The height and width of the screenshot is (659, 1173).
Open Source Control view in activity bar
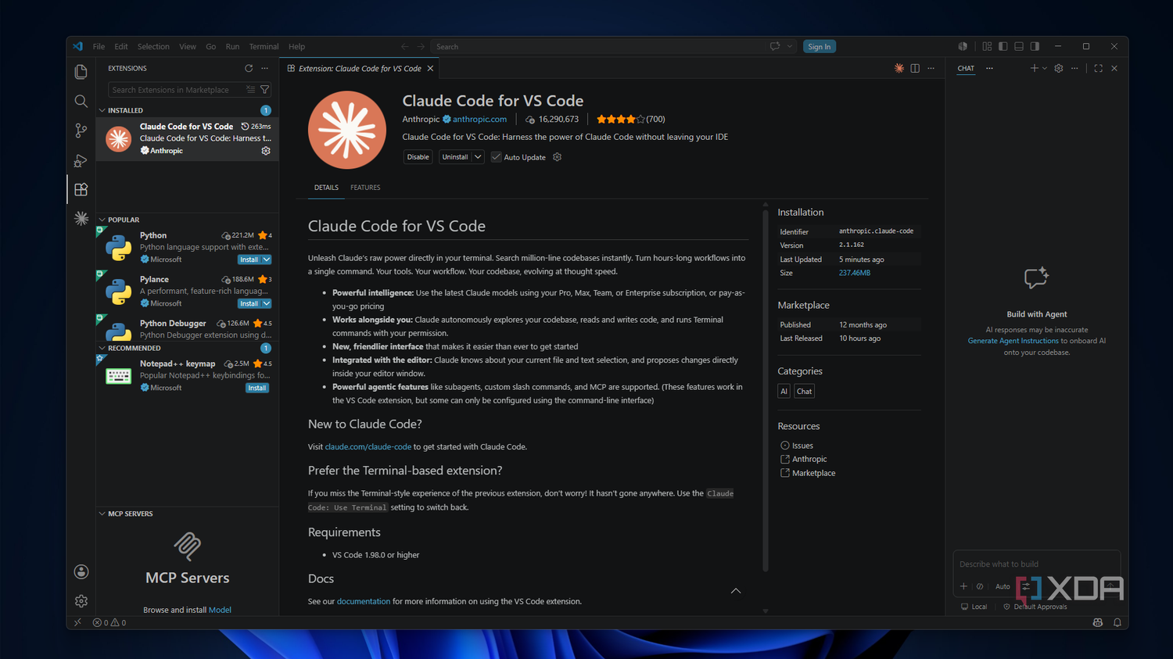81,131
